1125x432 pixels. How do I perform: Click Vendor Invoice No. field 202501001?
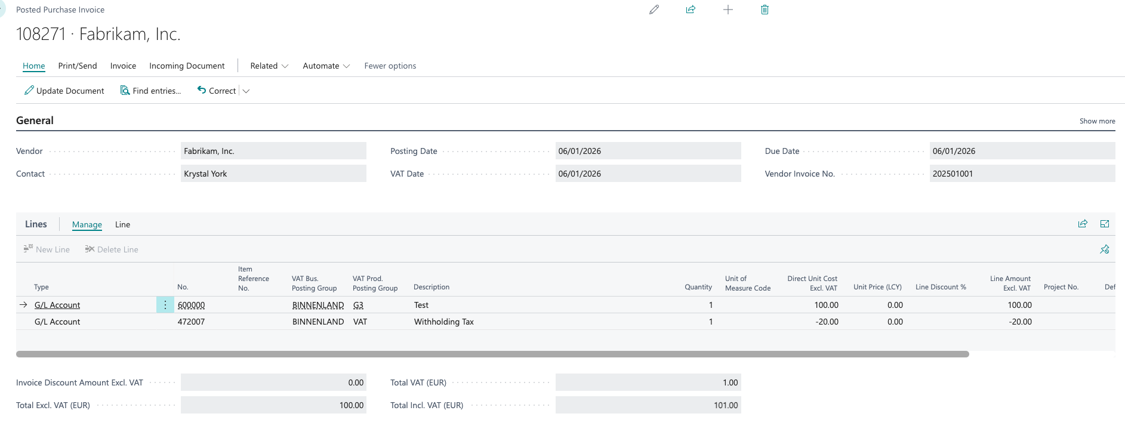click(x=1022, y=174)
